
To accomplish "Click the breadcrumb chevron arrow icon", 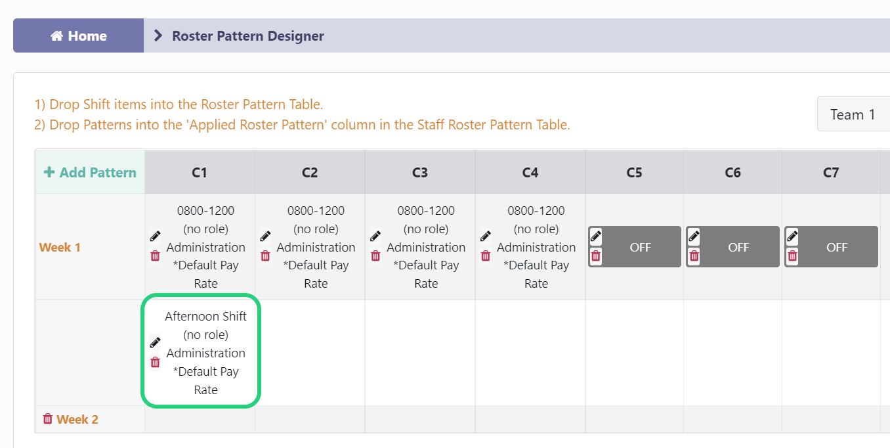I will (158, 35).
